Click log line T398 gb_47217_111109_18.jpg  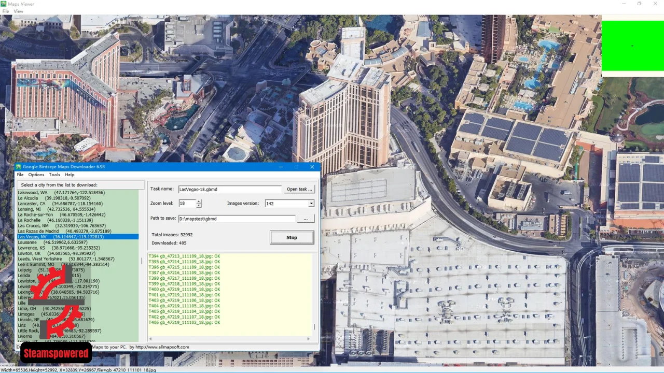[184, 278]
